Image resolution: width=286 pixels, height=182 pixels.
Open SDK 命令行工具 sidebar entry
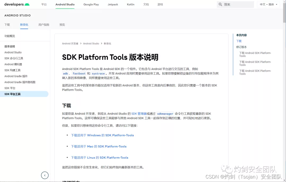click(x=14, y=58)
